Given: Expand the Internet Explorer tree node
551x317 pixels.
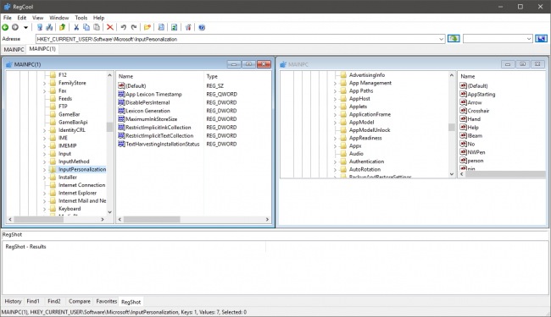Looking at the screenshot, I should click(44, 194).
